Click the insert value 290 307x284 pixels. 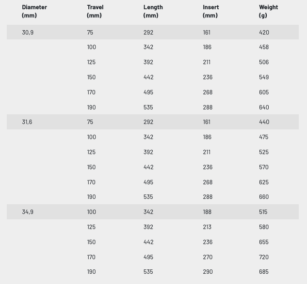208,272
